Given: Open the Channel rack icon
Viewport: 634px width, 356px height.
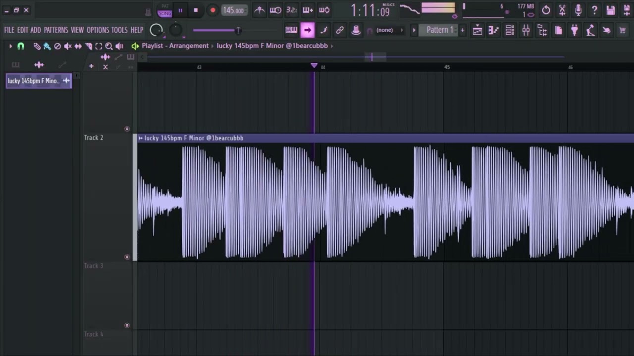Looking at the screenshot, I should click(x=510, y=30).
